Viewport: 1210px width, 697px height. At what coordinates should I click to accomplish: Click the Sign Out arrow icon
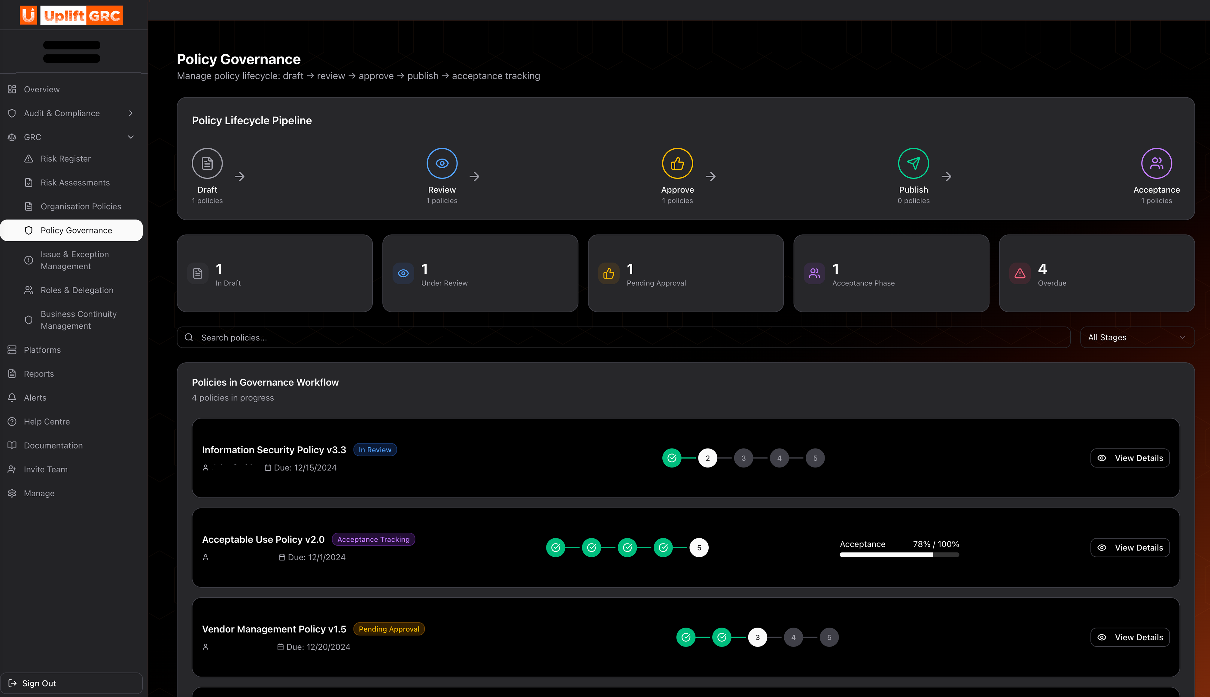tap(13, 683)
